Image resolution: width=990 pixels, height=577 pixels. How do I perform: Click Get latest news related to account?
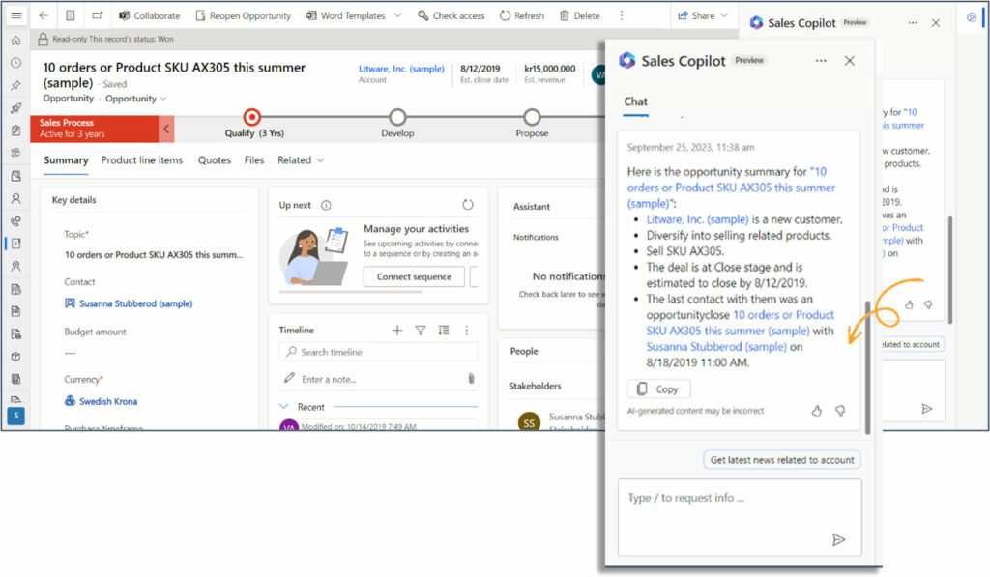(x=781, y=460)
